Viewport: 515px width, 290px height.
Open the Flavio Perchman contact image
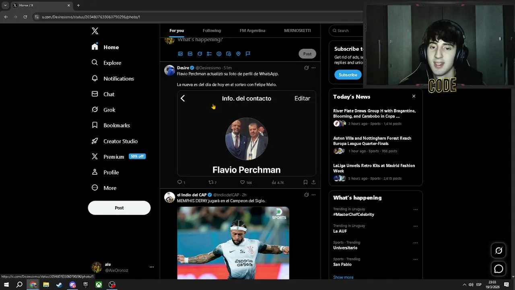246,133
